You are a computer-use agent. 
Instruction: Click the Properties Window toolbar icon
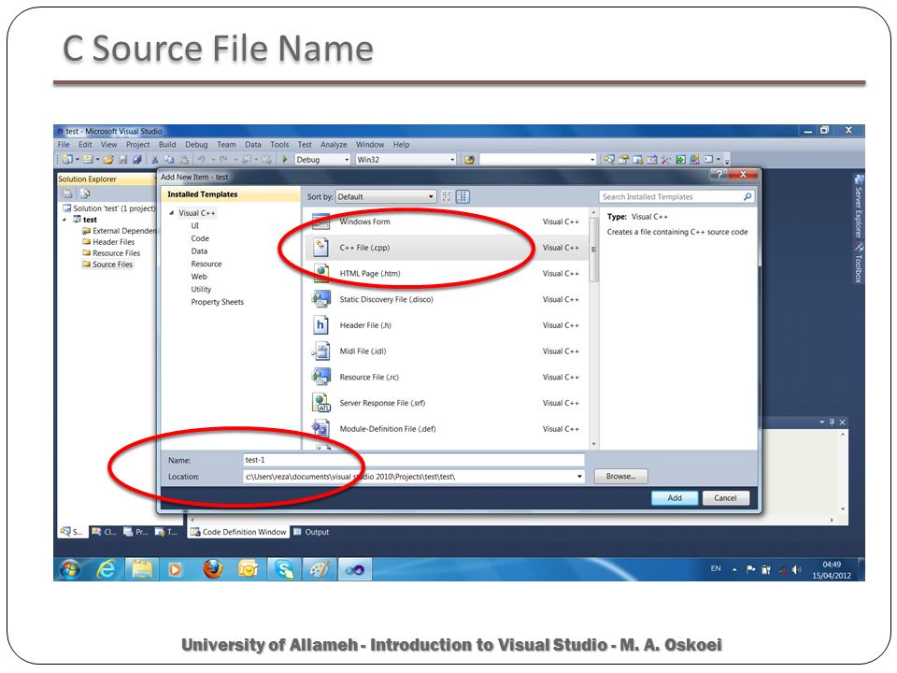[623, 159]
